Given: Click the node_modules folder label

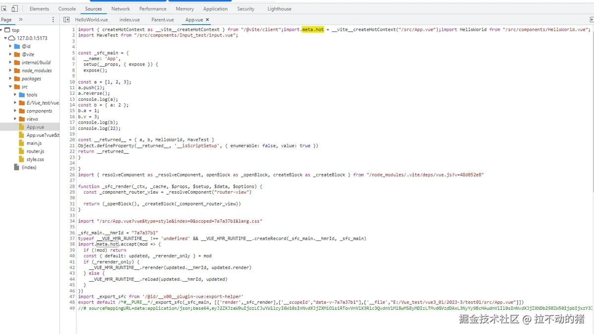Looking at the screenshot, I should coord(37,71).
